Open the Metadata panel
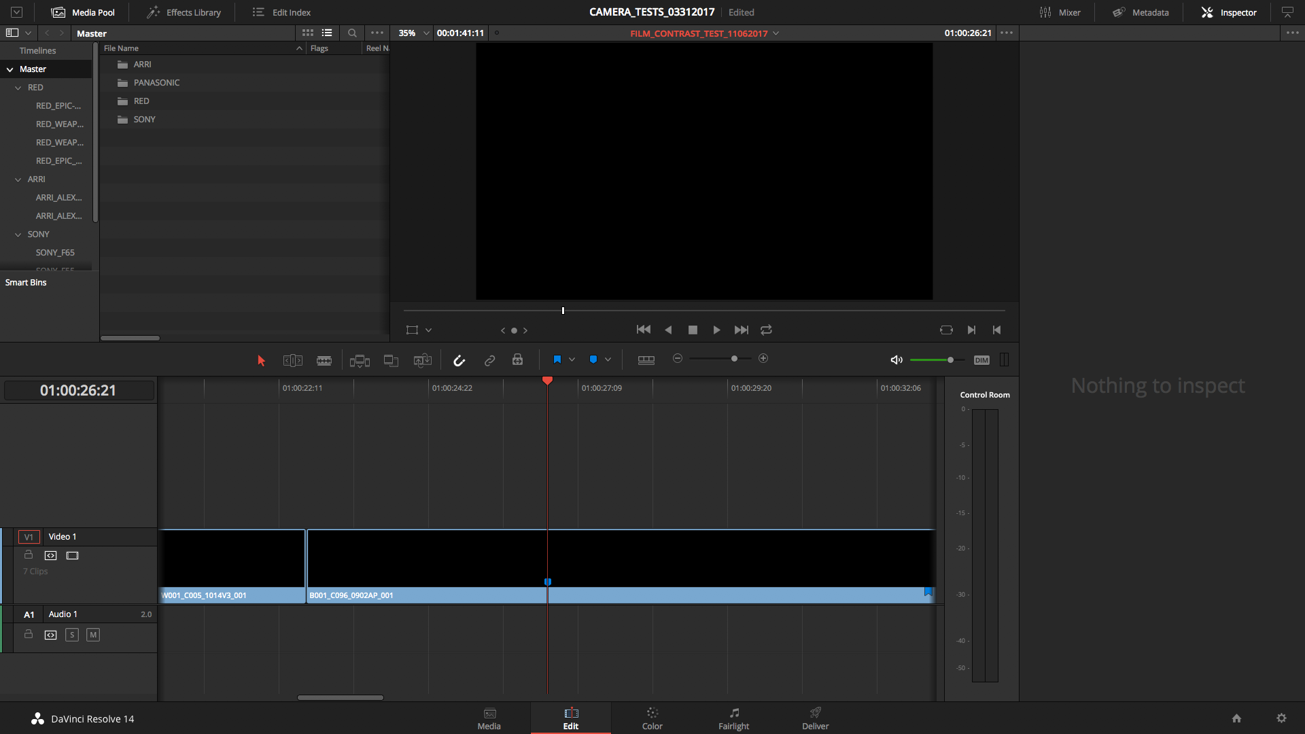The width and height of the screenshot is (1305, 734). point(1141,12)
